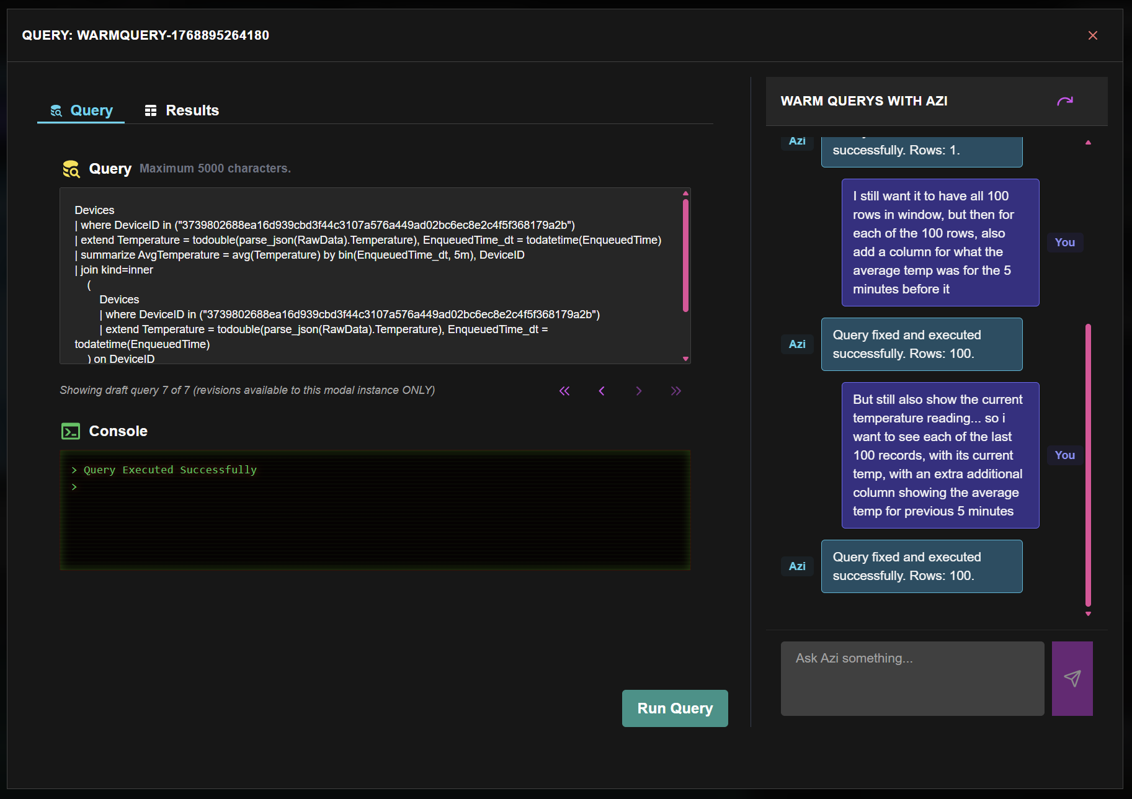Image resolution: width=1132 pixels, height=799 pixels.
Task: Click the Query section database icon
Action: click(x=71, y=169)
